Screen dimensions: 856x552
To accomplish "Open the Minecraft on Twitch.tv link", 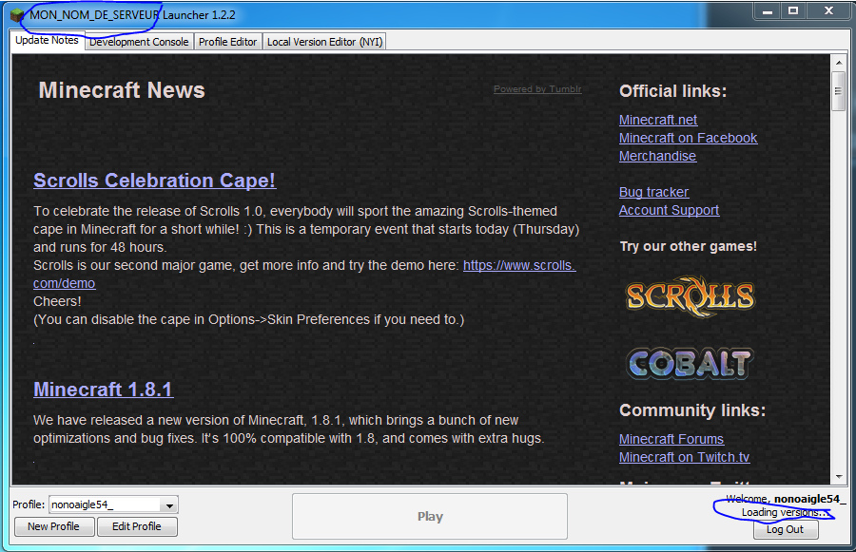I will (684, 457).
